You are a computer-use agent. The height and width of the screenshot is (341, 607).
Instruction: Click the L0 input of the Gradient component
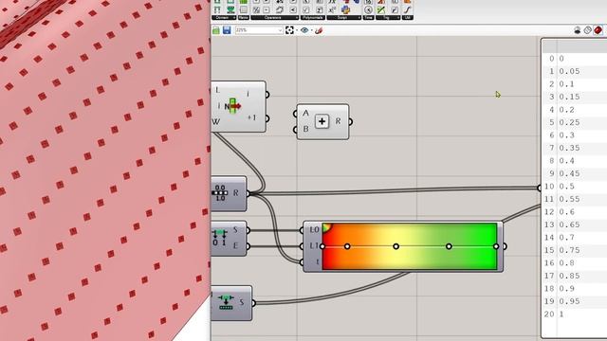point(314,230)
